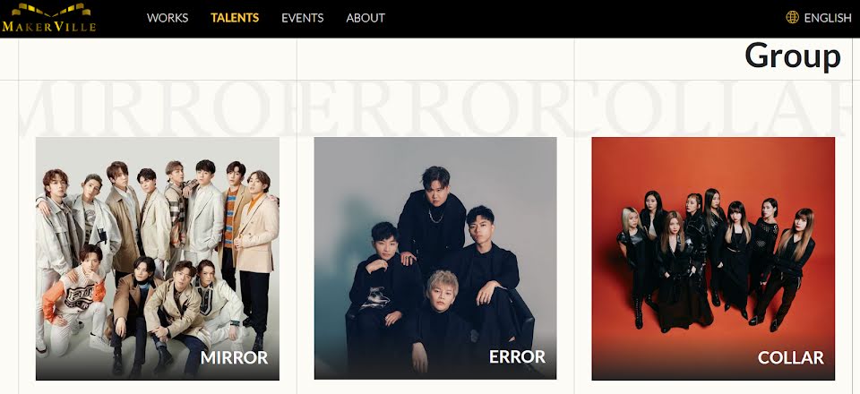Click the MIRROR caption label
Viewport: 860px width, 394px height.
234,358
